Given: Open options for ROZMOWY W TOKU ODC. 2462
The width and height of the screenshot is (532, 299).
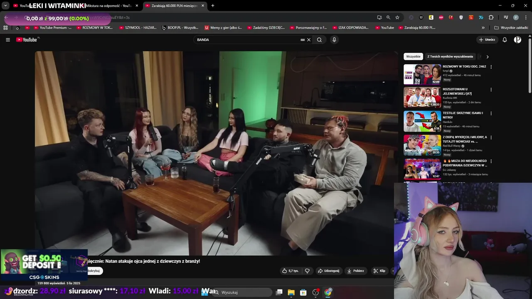Looking at the screenshot, I should (x=491, y=67).
